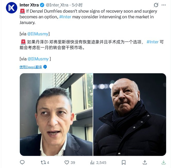Open @IlMusmy mention in translated text
Screen dimensions: 171x168
click(38, 59)
